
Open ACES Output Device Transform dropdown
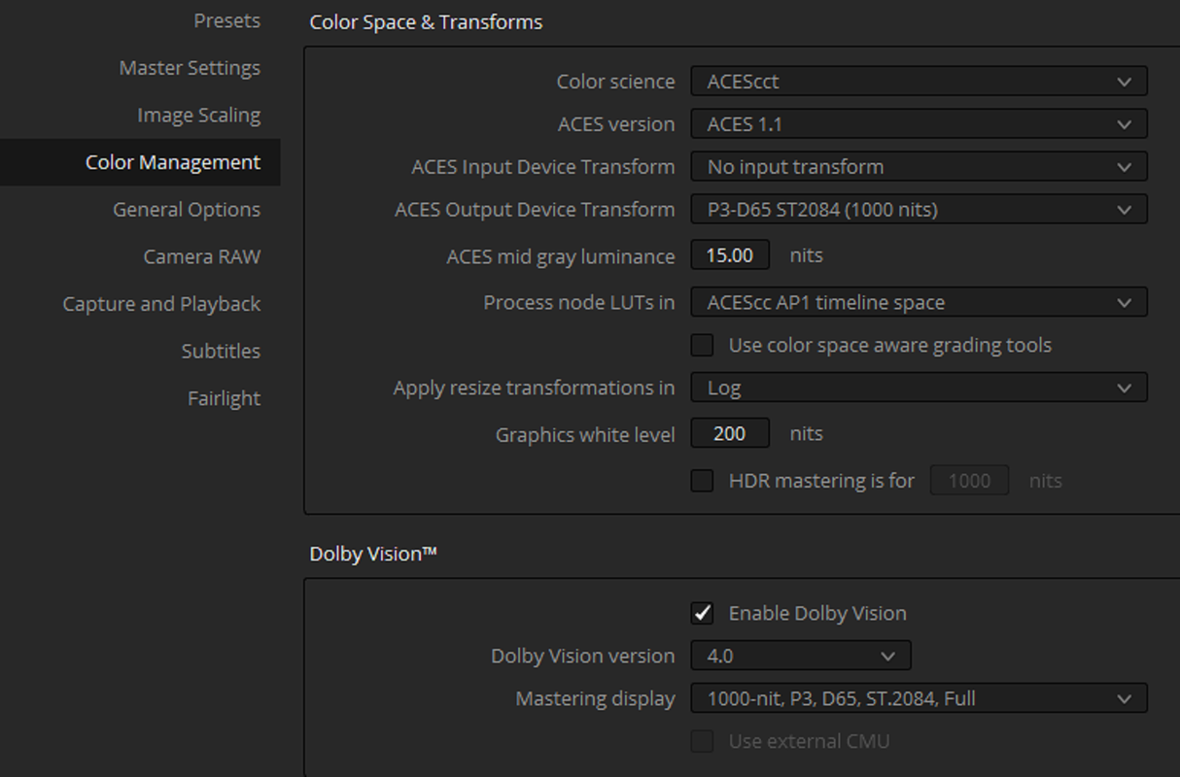tap(919, 210)
